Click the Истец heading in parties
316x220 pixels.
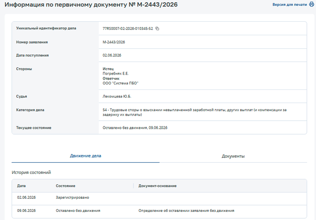click(x=108, y=69)
